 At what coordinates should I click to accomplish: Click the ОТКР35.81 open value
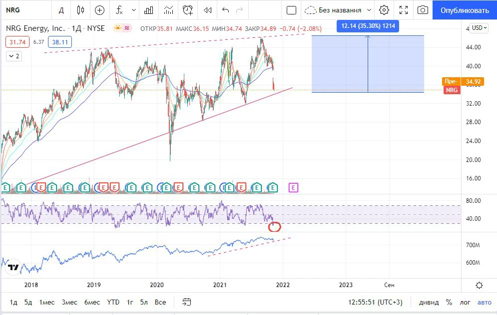(x=156, y=28)
